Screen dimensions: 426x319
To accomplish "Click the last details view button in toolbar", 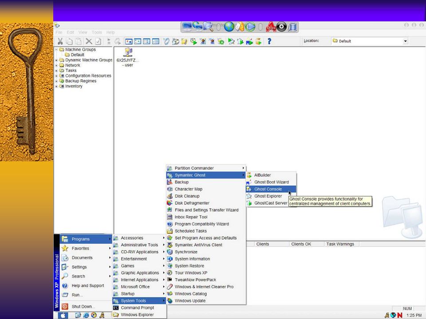I will [156, 41].
